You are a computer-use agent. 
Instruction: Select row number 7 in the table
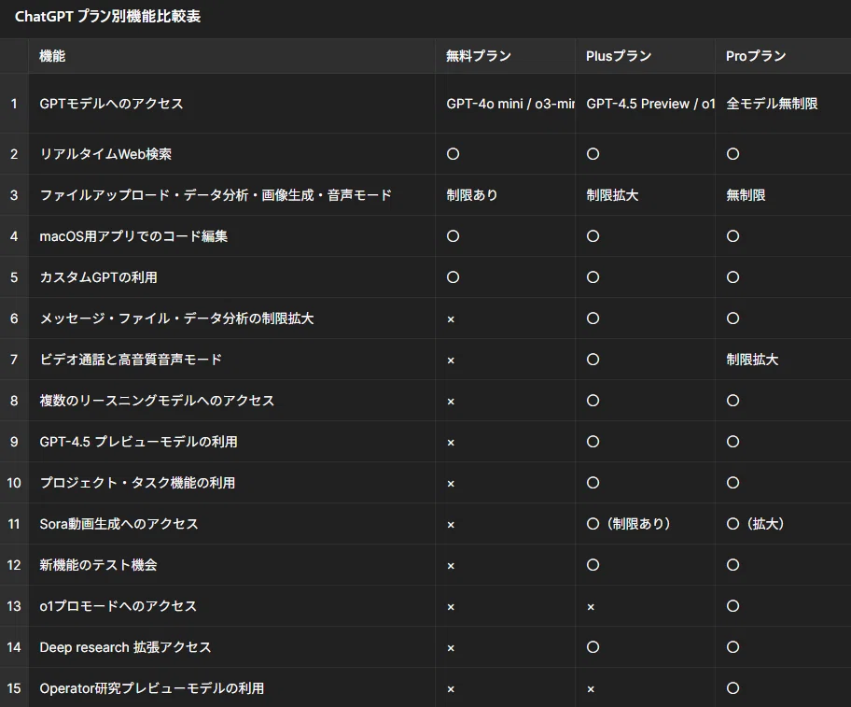click(14, 360)
